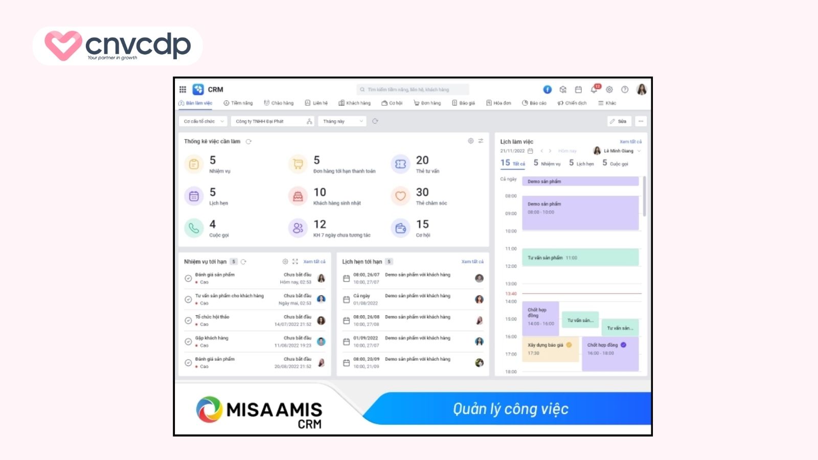Open the Tháng này period dropdown

[x=342, y=121]
